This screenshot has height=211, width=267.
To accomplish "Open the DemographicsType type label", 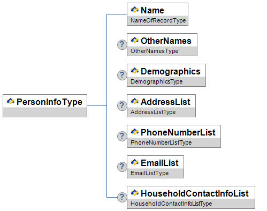I will tap(156, 81).
